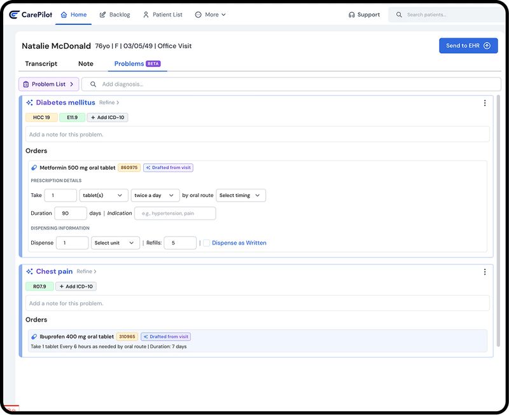Click the pill icon next to Metformin order

tap(34, 168)
